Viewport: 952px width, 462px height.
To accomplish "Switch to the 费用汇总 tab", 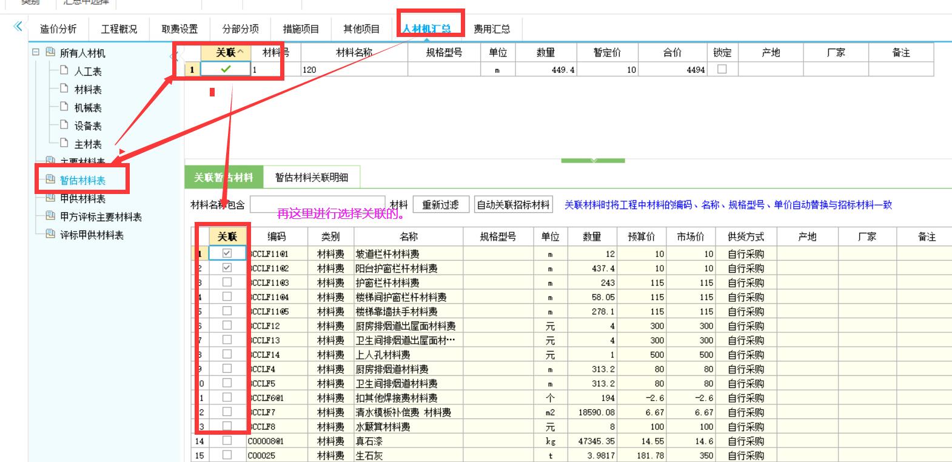I will (492, 28).
